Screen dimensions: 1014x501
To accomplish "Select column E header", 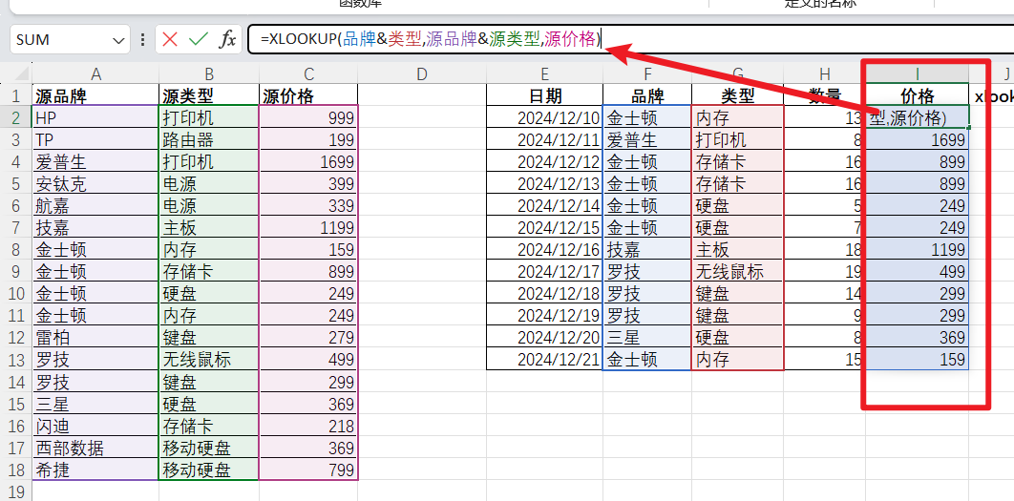I will tap(544, 74).
